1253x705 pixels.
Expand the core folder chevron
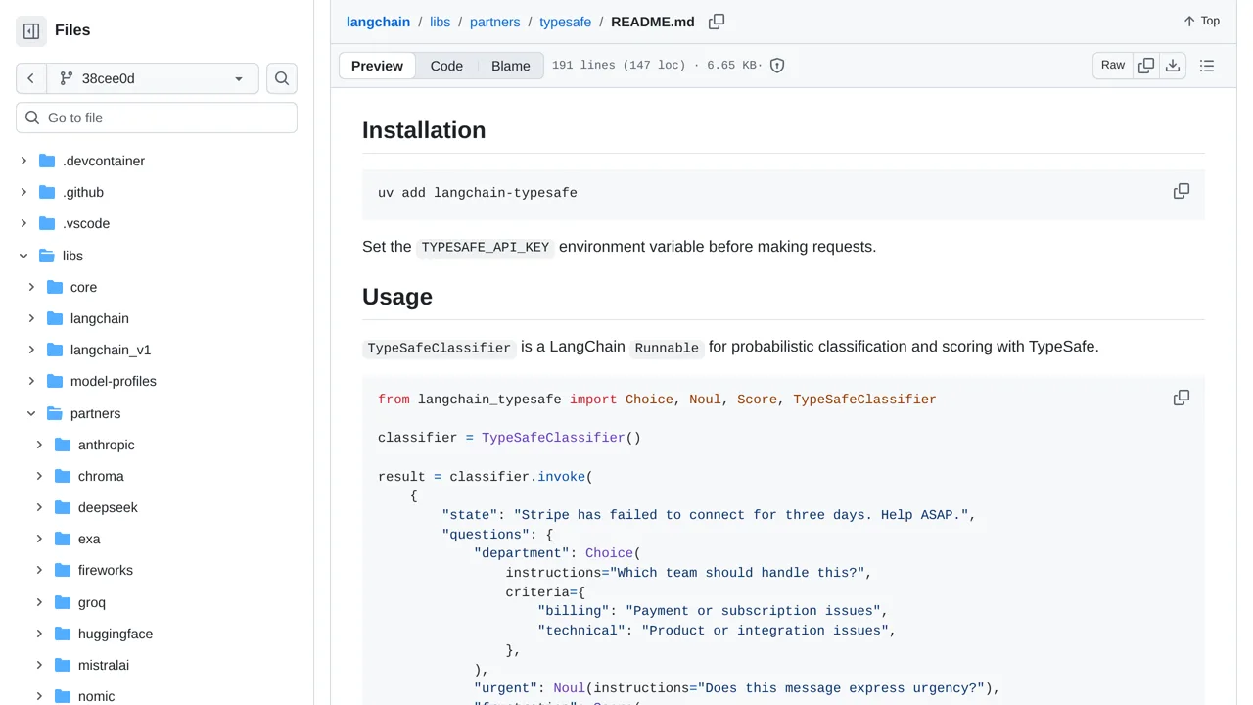click(31, 287)
